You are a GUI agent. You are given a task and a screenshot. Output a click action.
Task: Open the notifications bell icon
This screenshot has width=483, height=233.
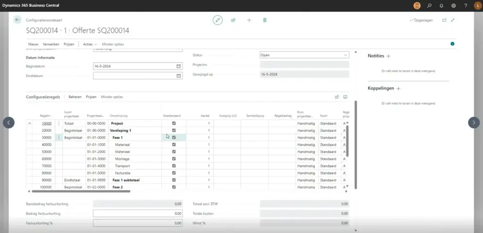coord(441,6)
